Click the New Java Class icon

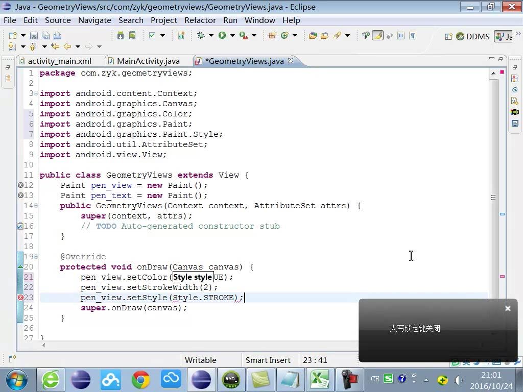[284, 35]
